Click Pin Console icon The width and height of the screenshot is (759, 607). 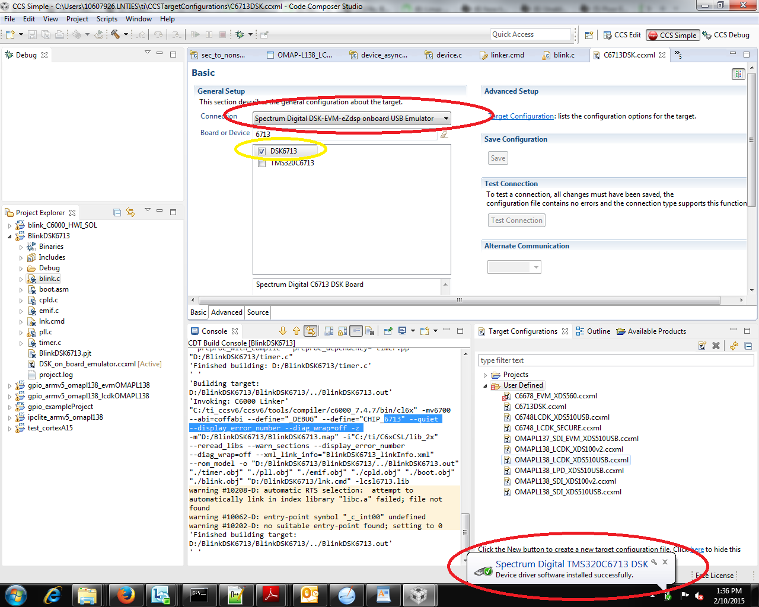[x=388, y=331]
